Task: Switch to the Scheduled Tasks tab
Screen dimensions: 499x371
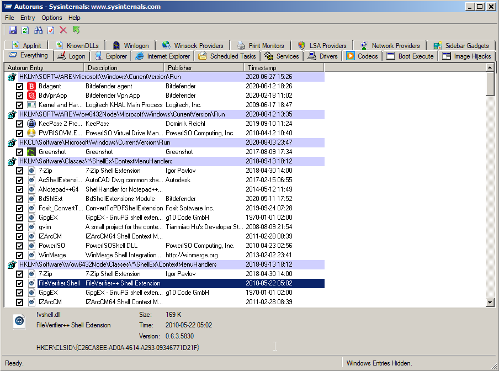Action: (227, 56)
